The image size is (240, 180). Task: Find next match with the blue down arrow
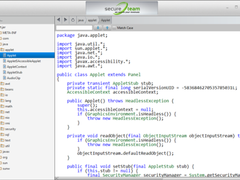point(98,28)
